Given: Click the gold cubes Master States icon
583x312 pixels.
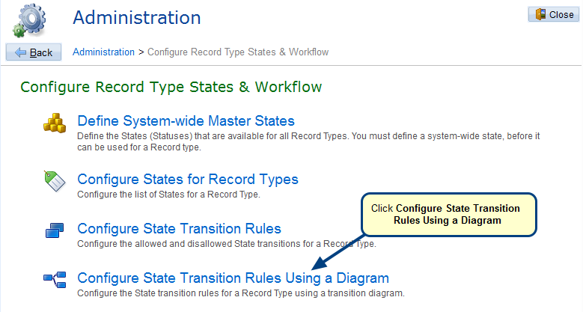Looking at the screenshot, I should click(55, 123).
